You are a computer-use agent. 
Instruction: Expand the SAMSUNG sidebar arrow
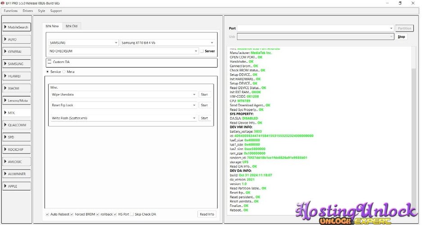click(5, 64)
